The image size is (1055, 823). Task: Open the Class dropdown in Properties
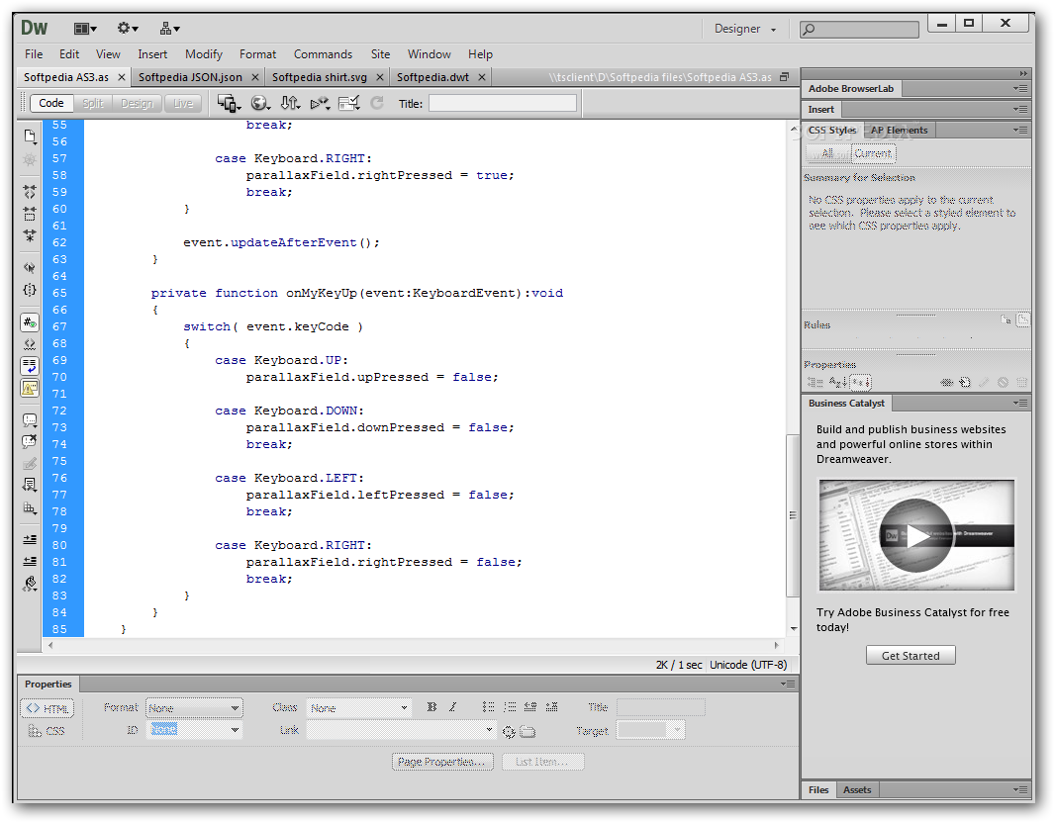point(358,708)
